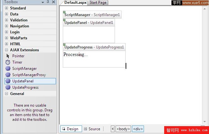This screenshot has width=209, height=134.
Task: Expand the WebParts toolbox group
Action: 6,38
